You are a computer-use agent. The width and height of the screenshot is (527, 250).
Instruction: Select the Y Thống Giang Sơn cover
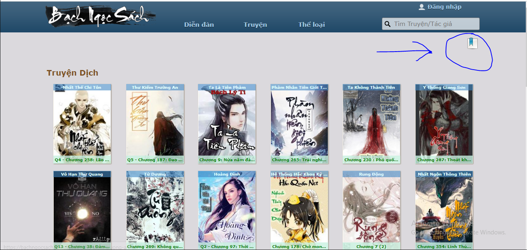point(444,123)
